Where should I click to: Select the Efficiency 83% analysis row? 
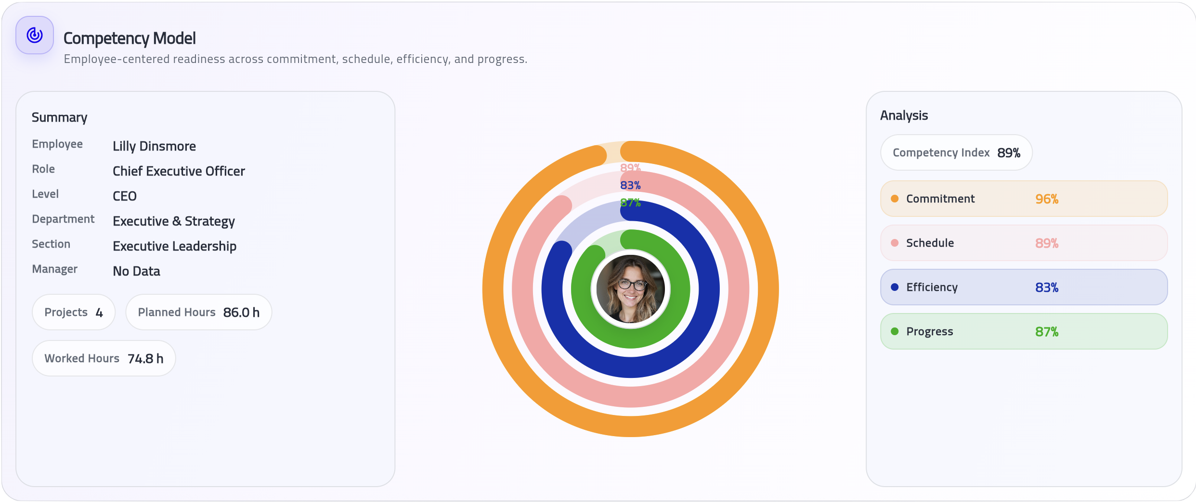(x=1024, y=287)
